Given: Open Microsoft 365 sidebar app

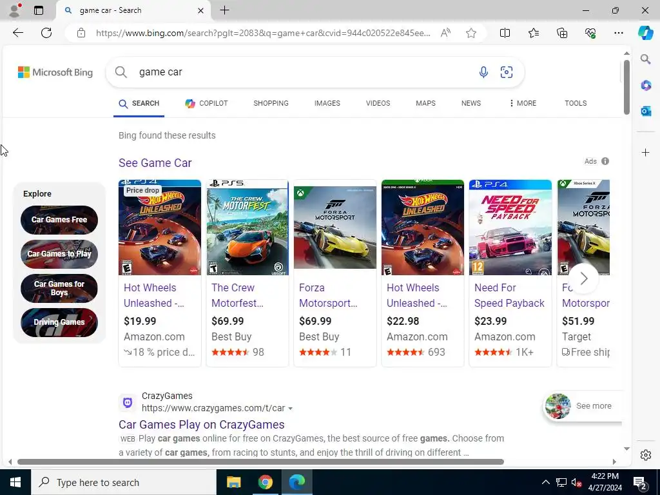Looking at the screenshot, I should (646, 86).
